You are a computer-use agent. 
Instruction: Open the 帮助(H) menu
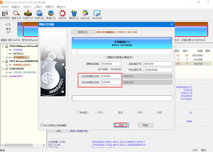(61, 7)
